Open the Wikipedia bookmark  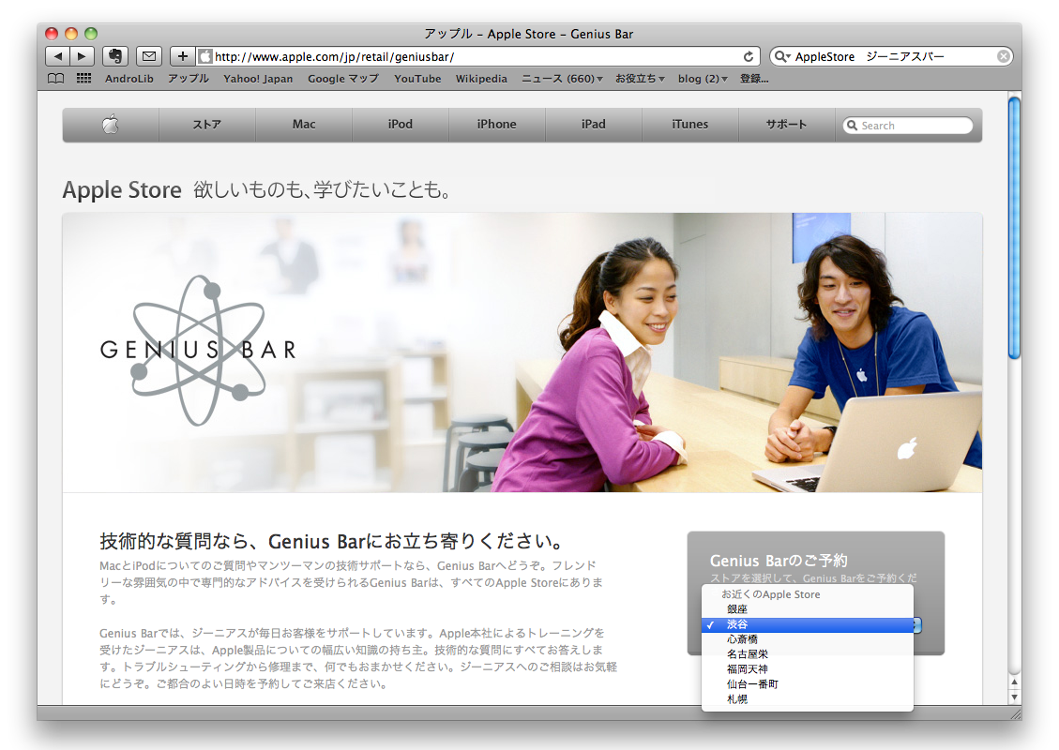(x=481, y=79)
